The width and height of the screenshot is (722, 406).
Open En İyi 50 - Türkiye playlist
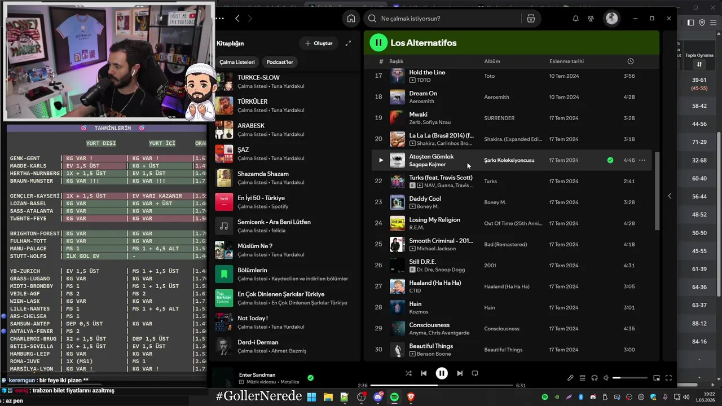click(285, 202)
